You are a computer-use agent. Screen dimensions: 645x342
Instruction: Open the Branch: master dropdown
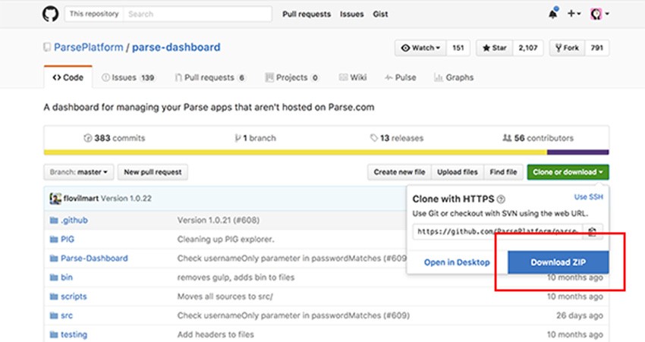tap(78, 172)
